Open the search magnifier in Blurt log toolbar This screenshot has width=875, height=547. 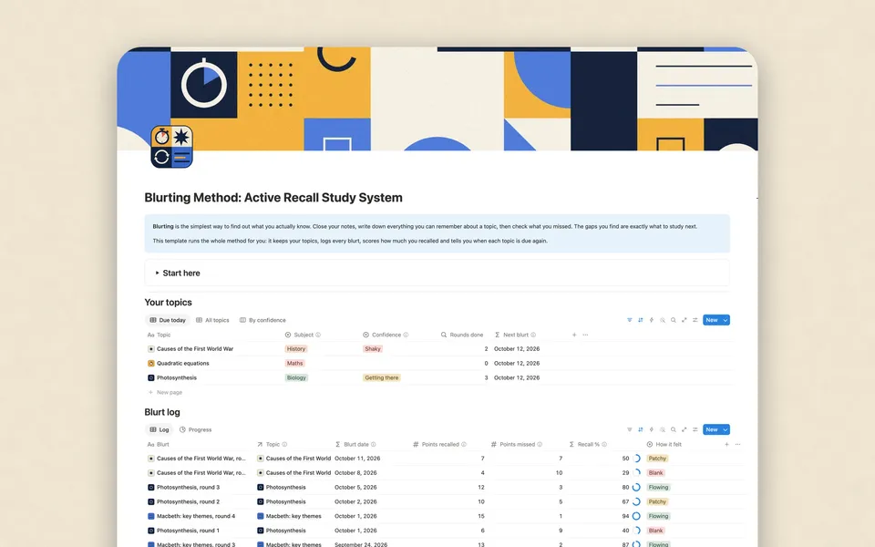(x=674, y=429)
